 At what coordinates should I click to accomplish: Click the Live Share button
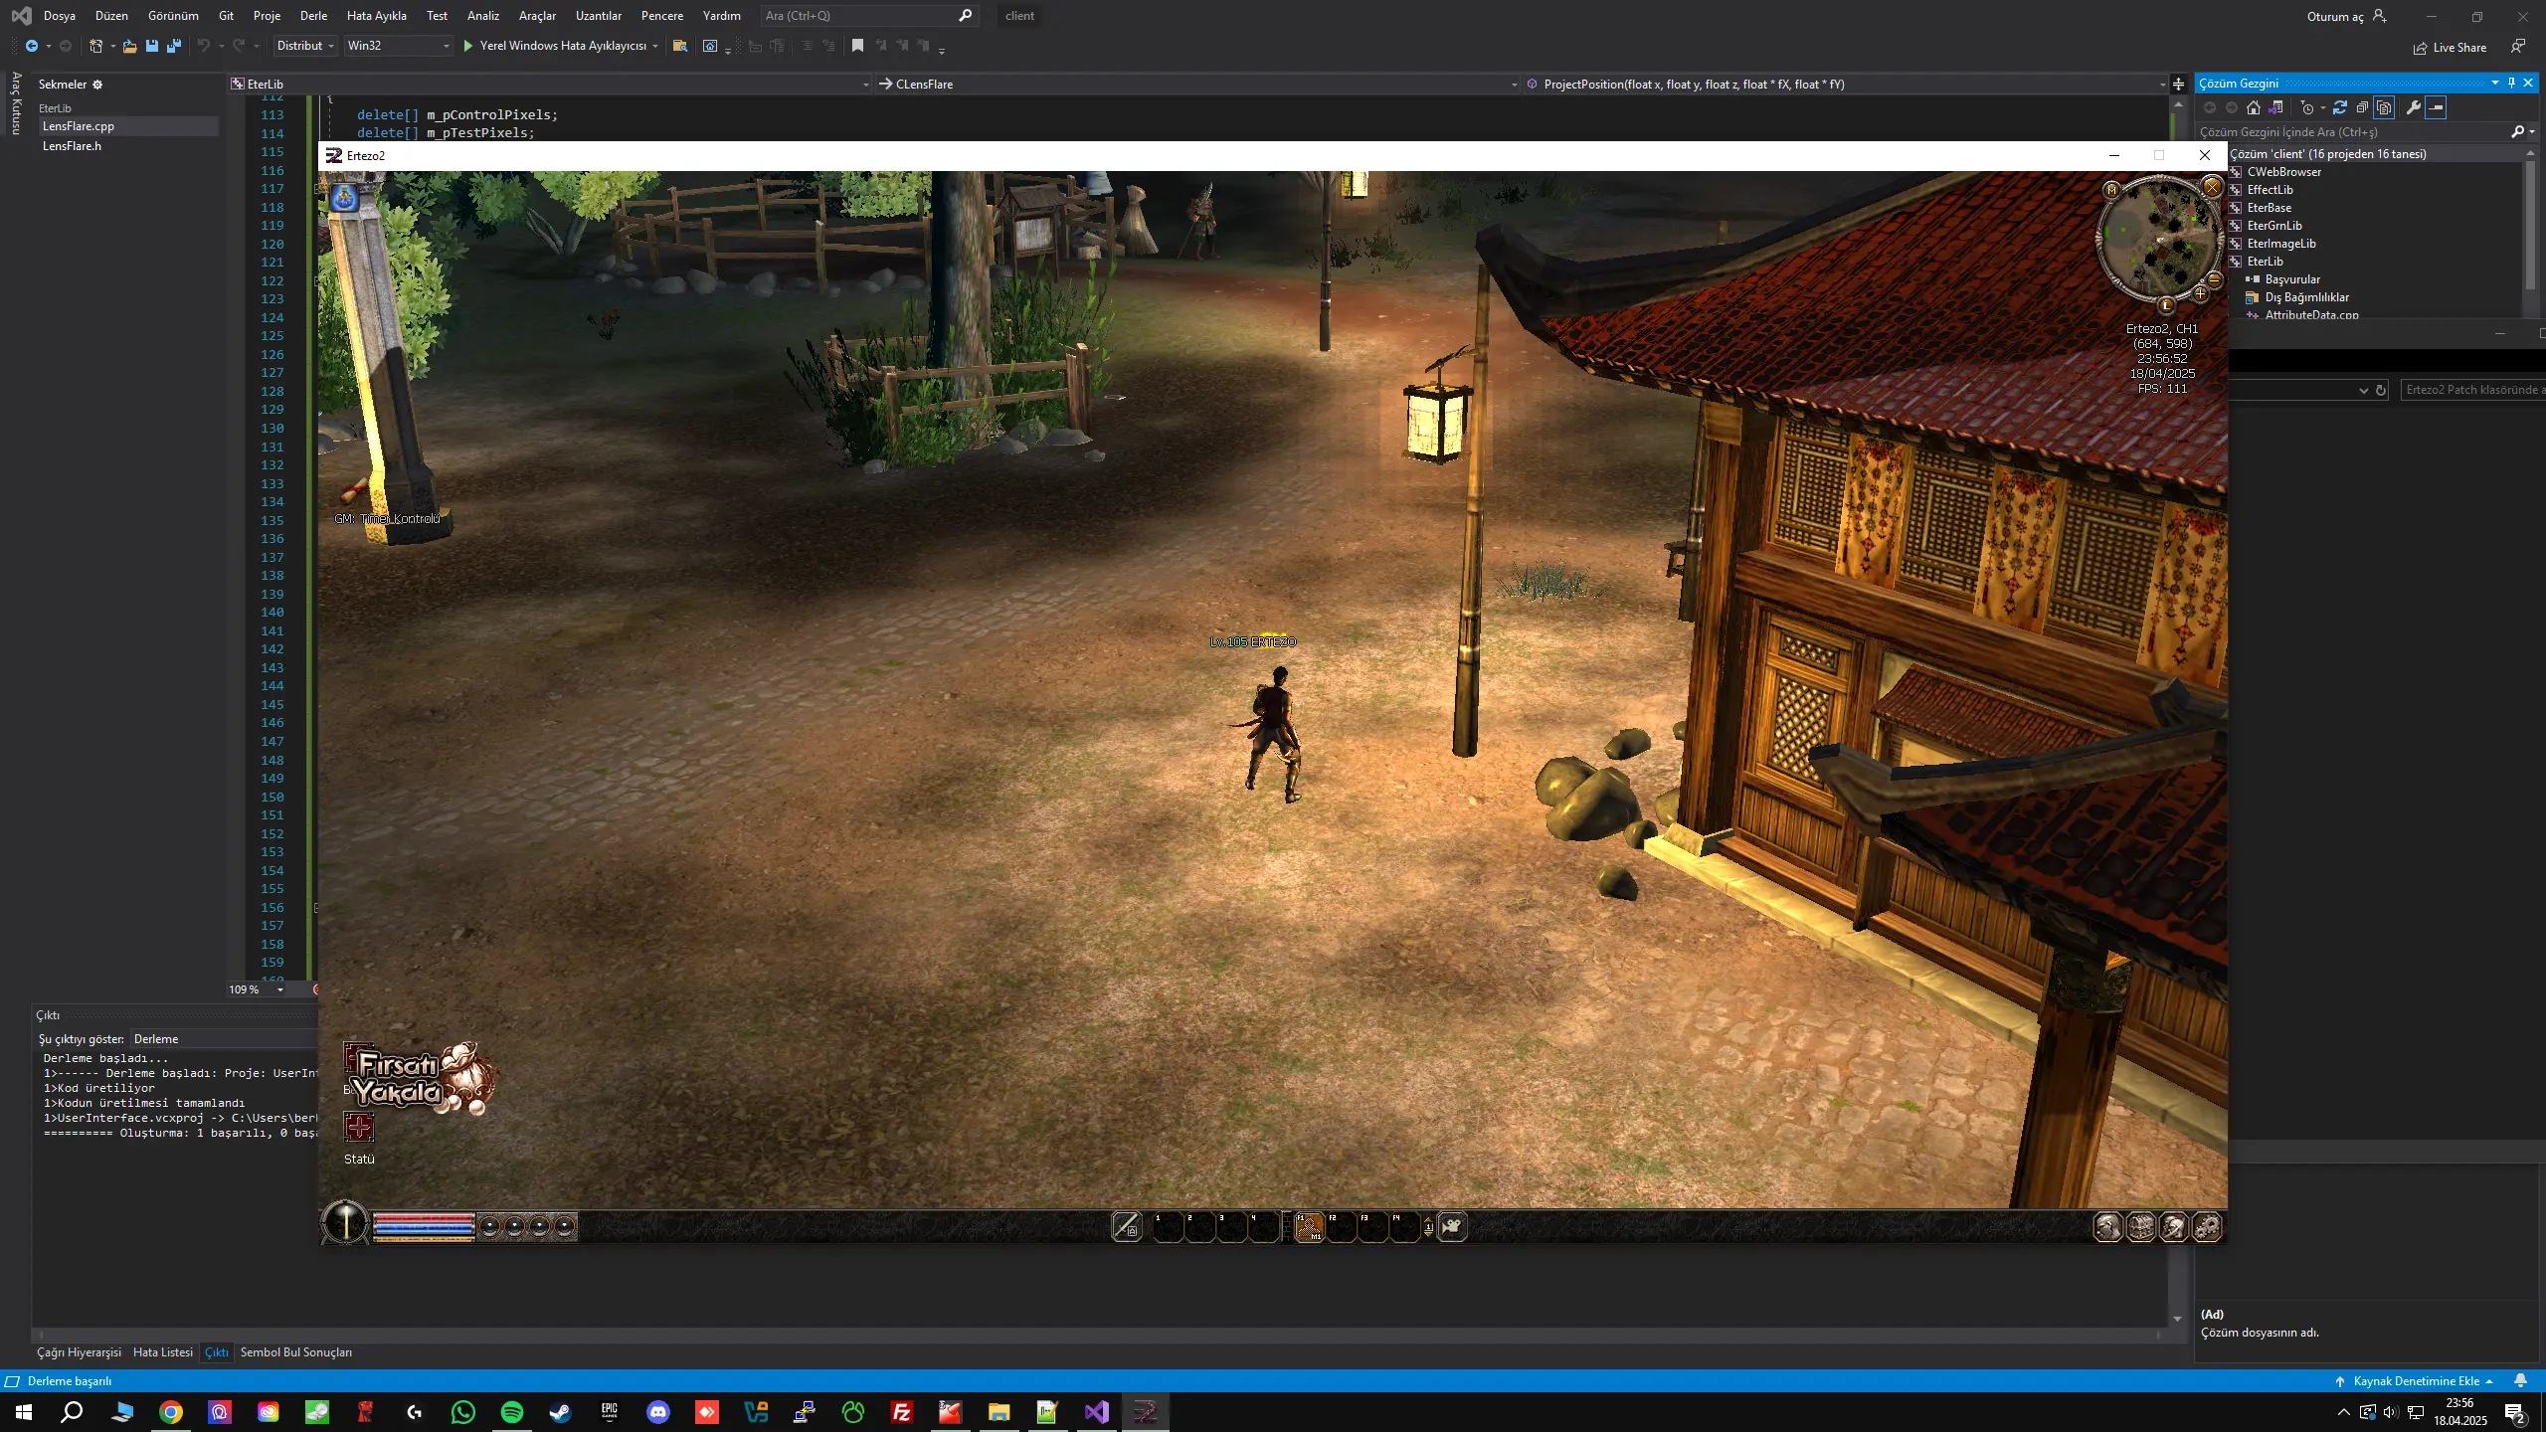pos(2450,48)
